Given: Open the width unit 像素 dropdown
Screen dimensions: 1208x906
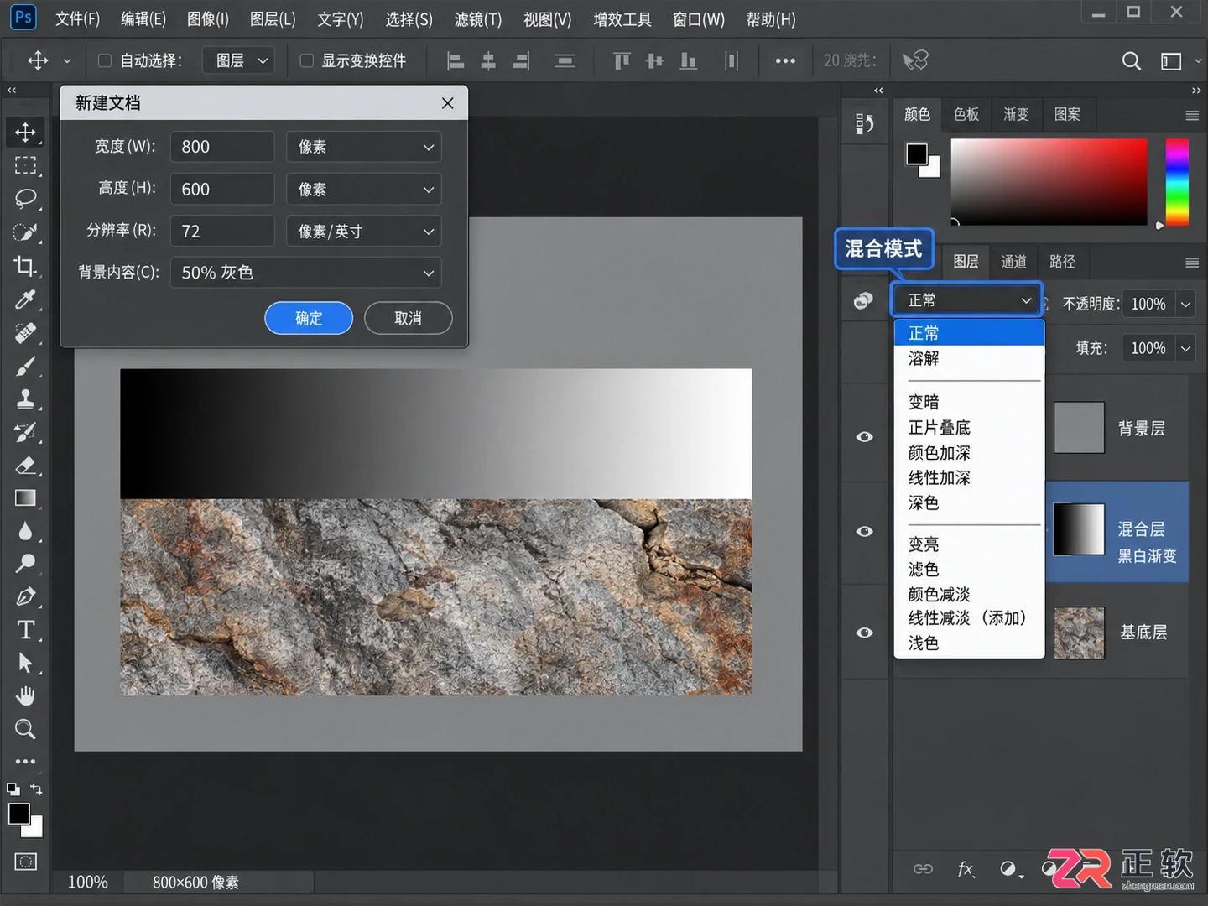Looking at the screenshot, I should (363, 147).
